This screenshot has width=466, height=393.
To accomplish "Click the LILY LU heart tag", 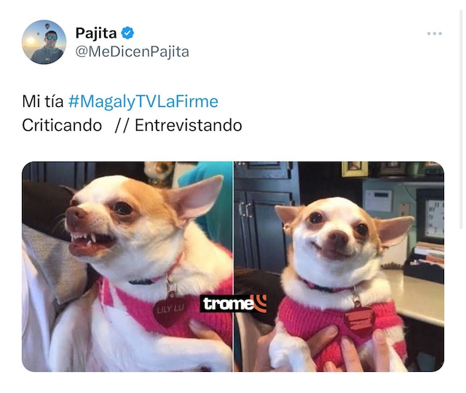I will click(x=170, y=311).
